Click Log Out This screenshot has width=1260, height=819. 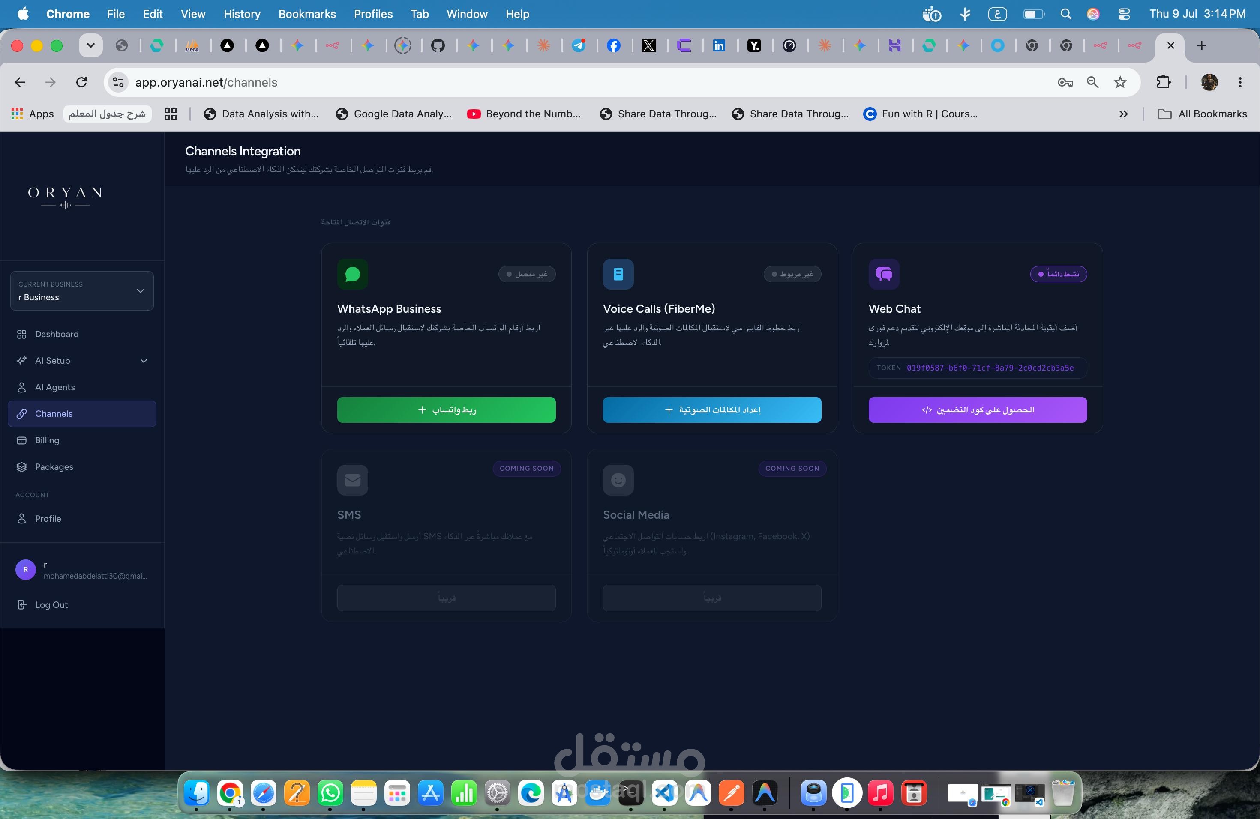tap(82, 604)
